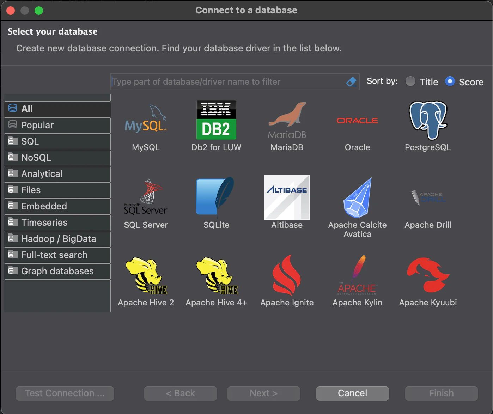This screenshot has height=414, width=493.
Task: Select the Apache Kylin driver
Action: (x=357, y=275)
